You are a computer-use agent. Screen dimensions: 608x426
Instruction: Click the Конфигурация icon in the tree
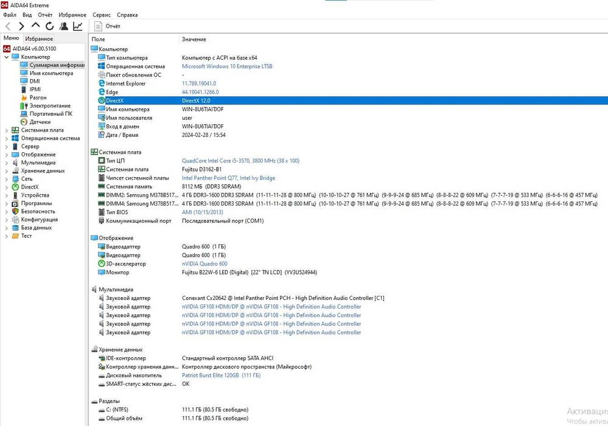point(15,220)
